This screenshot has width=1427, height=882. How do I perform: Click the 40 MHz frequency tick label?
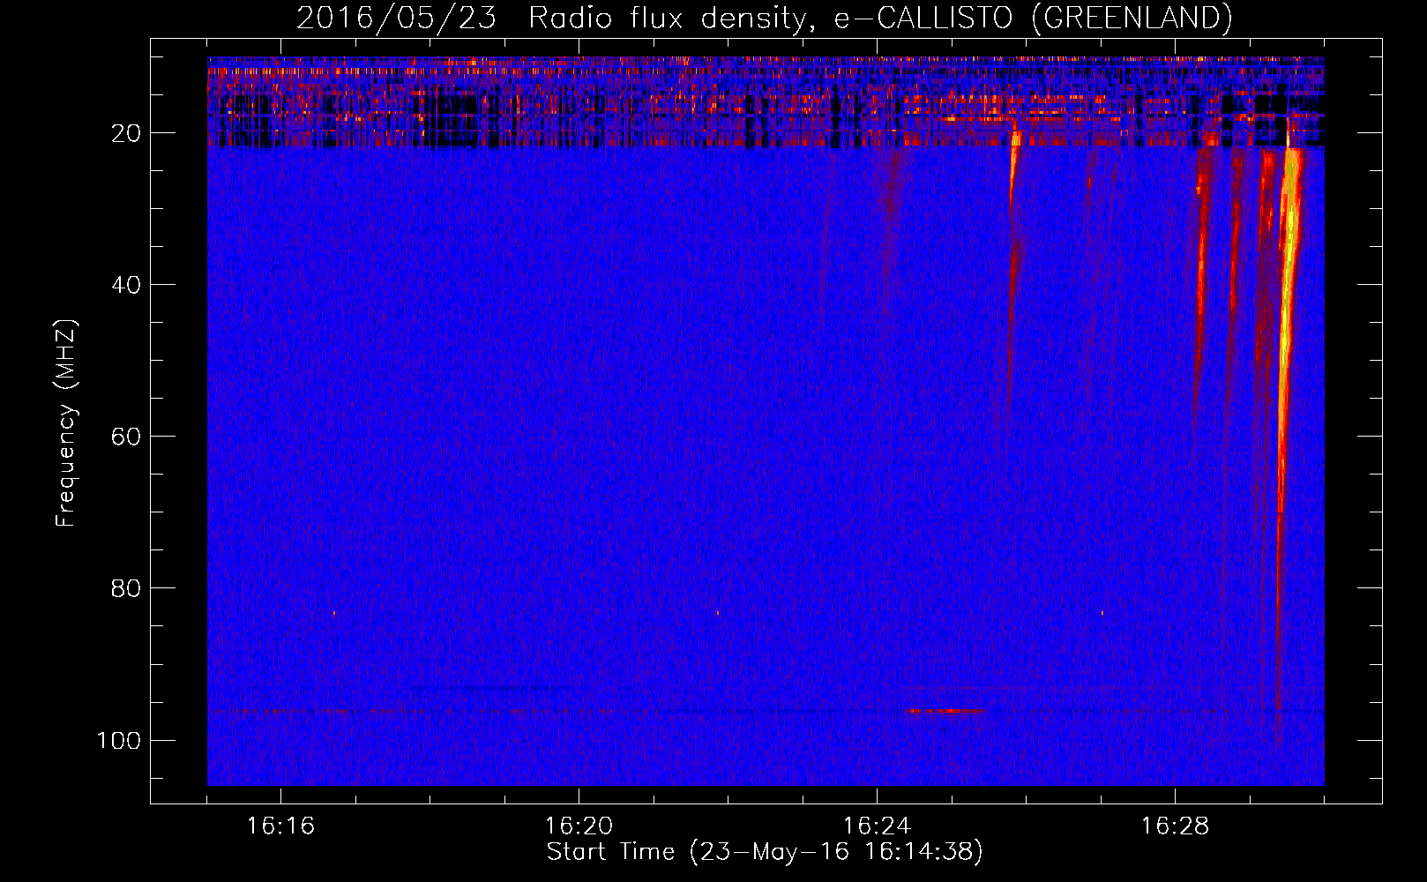click(126, 285)
